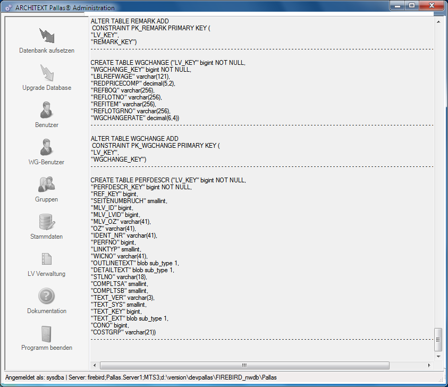Click the '"OUTLINETEXT" blob sub_type 1,' line
The image size is (448, 387).
135,263
